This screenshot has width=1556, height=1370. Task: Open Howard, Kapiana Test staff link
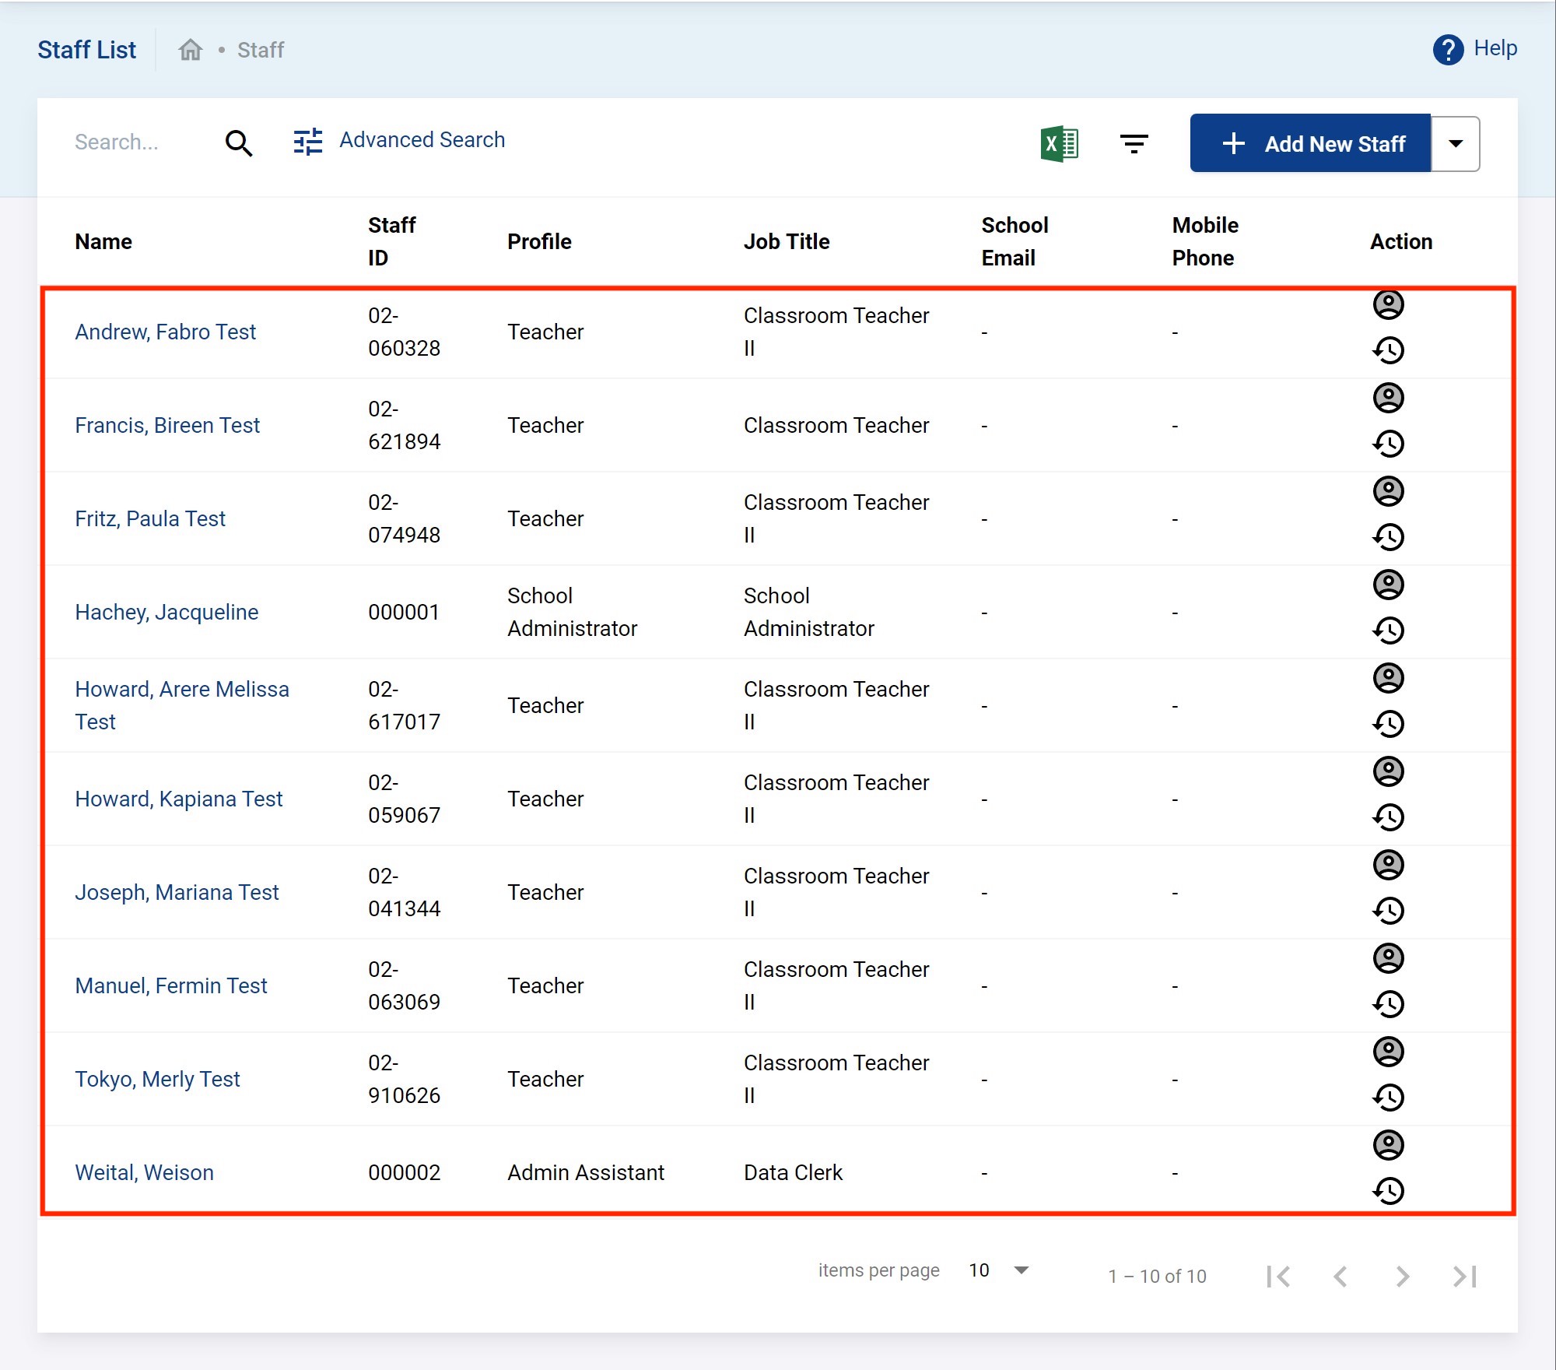pyautogui.click(x=178, y=799)
